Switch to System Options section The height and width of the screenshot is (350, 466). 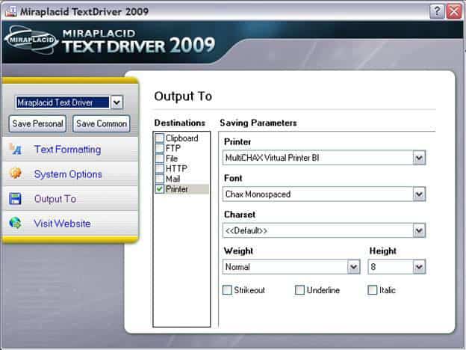pos(68,174)
